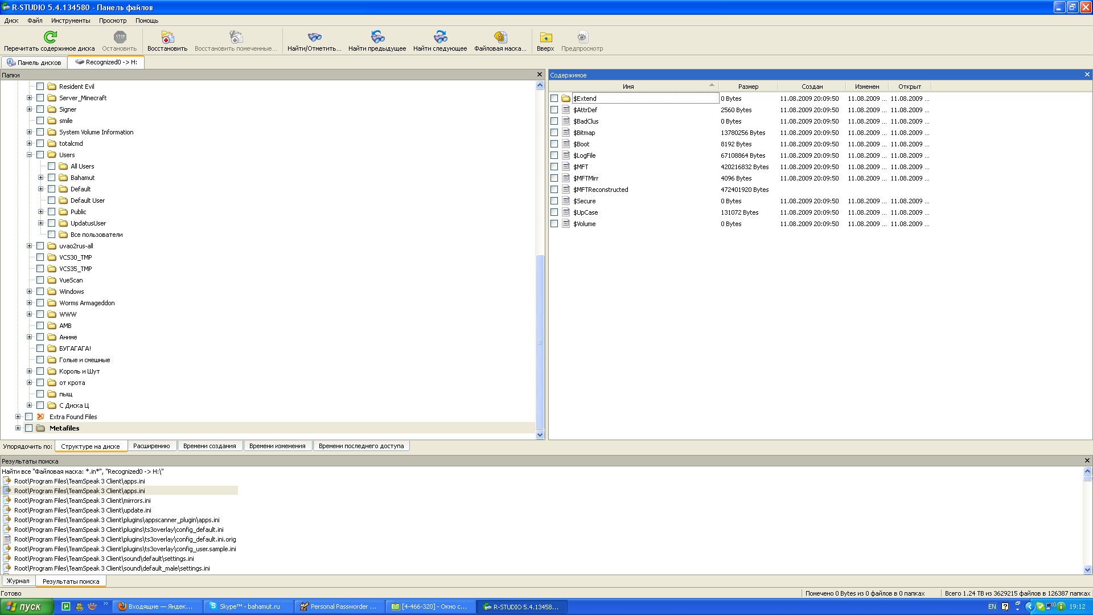Click the Find Next toolbar icon
This screenshot has height=615, width=1093.
coord(440,37)
